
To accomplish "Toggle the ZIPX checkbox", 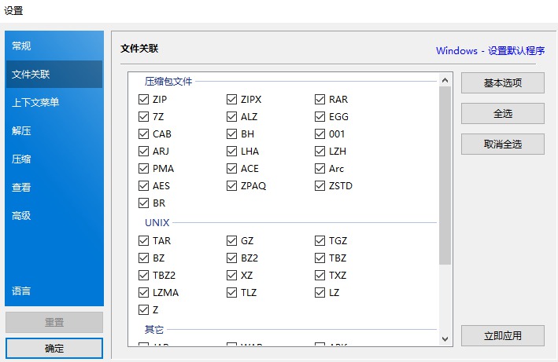I will click(x=231, y=100).
